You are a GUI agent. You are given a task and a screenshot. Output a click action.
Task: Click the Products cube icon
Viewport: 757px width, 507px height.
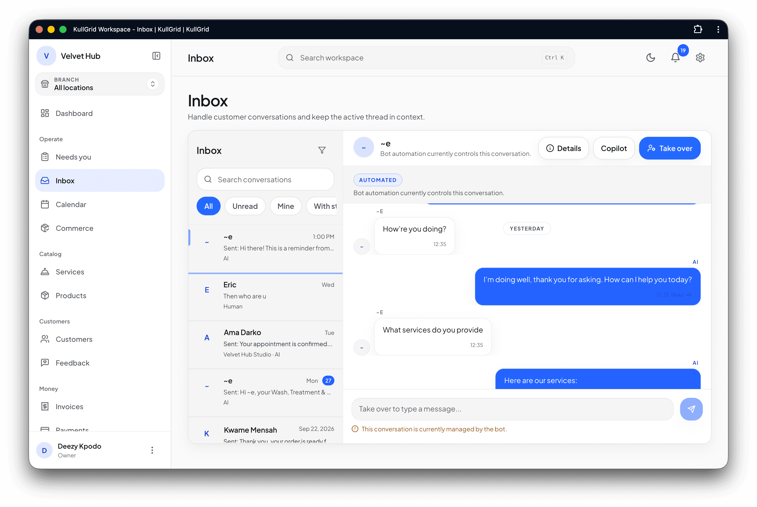tap(45, 295)
